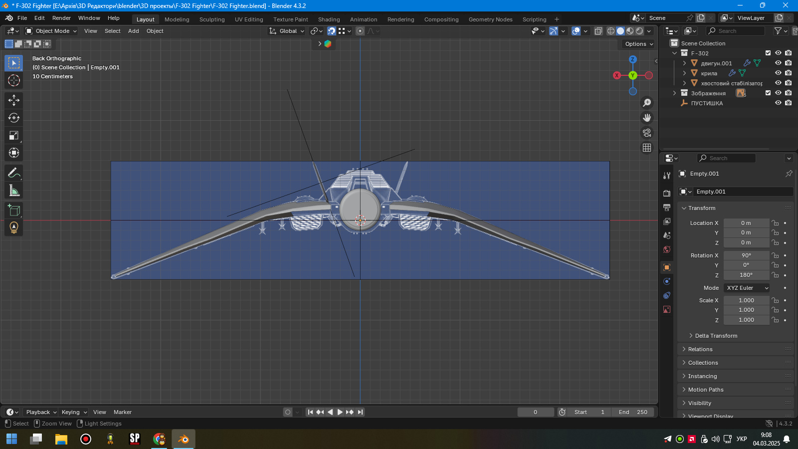Click the viewport pan hand icon
Image resolution: width=798 pixels, height=449 pixels.
pos(647,118)
